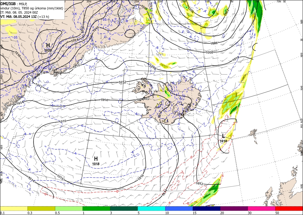Click the light green 0.5–1 legend swatch
This screenshot has height=215, width=303.
pos(69,208)
